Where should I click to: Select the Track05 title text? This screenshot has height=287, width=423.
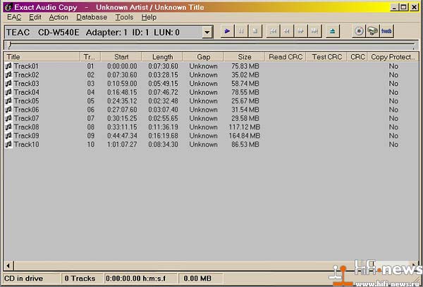coord(26,101)
